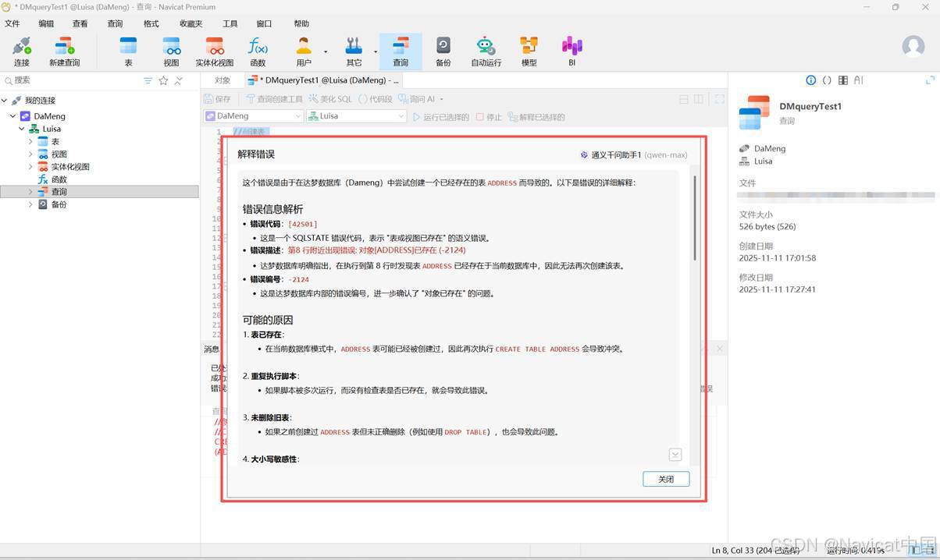Image resolution: width=940 pixels, height=560 pixels.
Task: Click the dialog's vertical scrollbar thumb
Action: (x=694, y=218)
